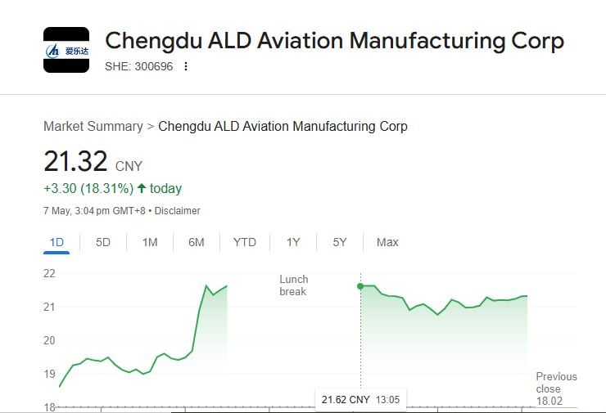Switch to the 5D chart tab
The image size is (606, 413).
pos(103,242)
